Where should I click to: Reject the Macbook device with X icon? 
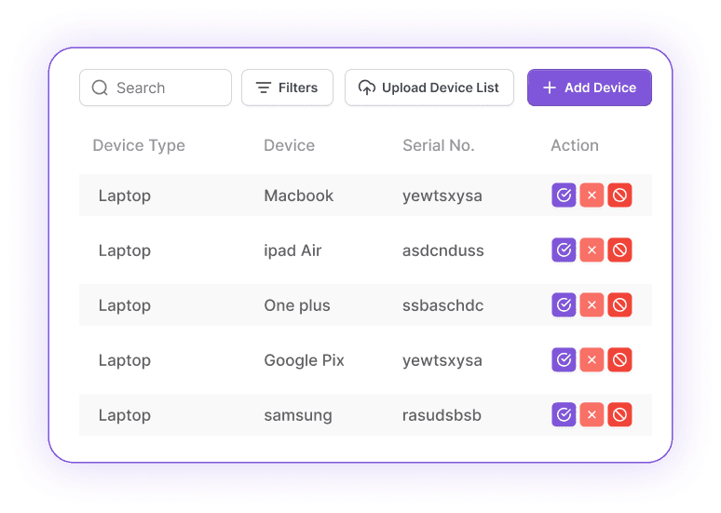pos(592,196)
